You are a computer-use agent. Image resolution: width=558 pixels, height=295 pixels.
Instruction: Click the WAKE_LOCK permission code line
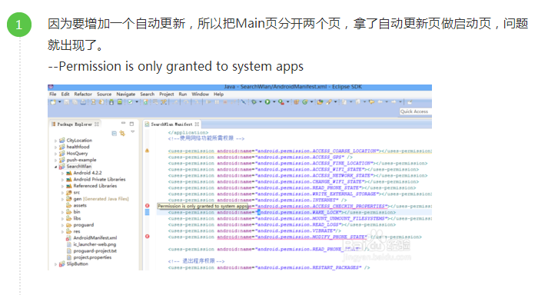[x=281, y=213]
